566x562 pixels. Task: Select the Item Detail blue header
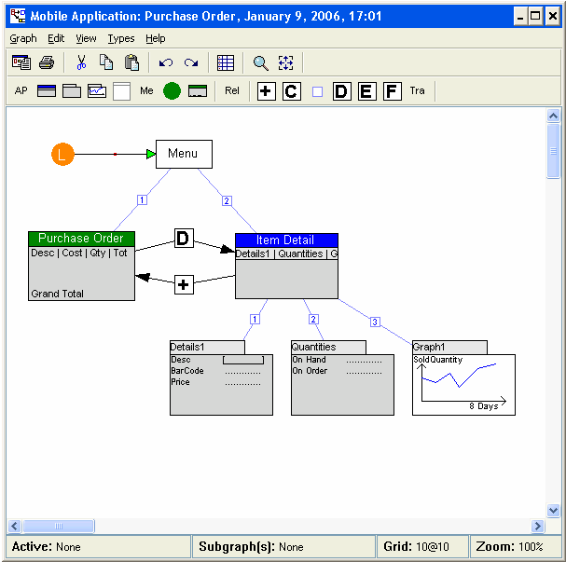[286, 240]
